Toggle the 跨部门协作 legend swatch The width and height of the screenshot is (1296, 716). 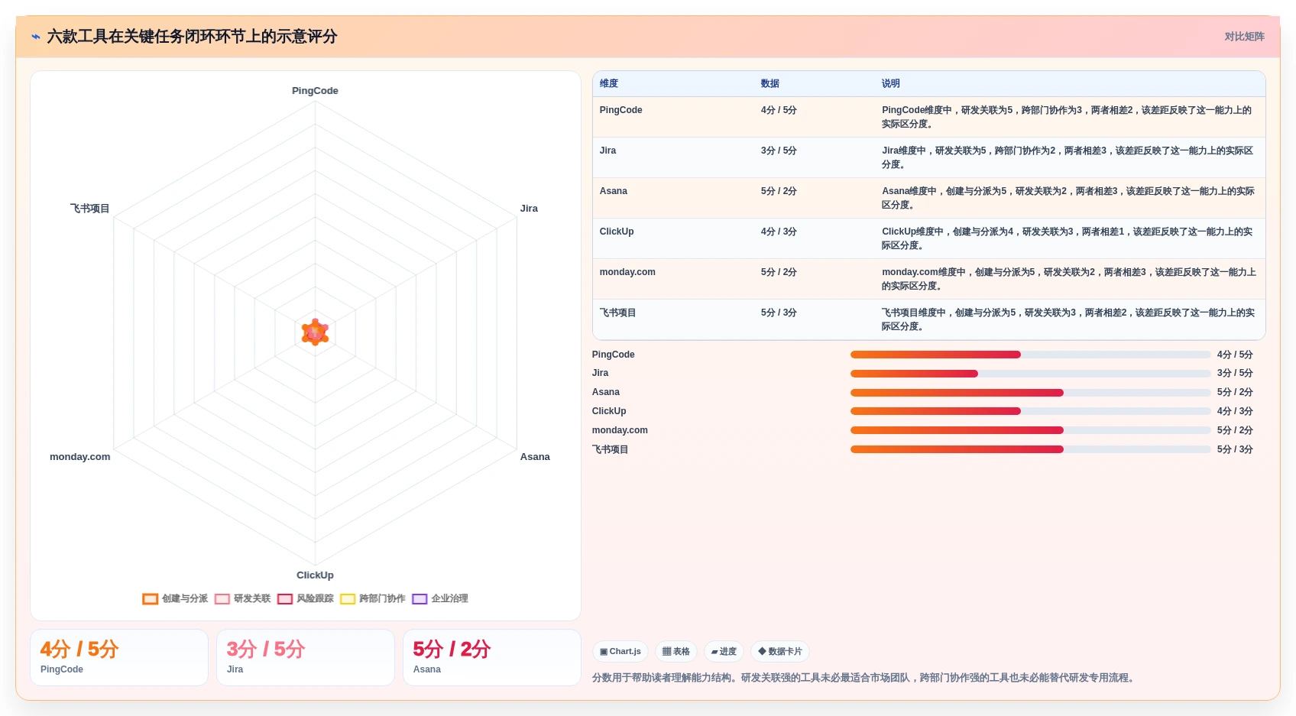(x=348, y=599)
